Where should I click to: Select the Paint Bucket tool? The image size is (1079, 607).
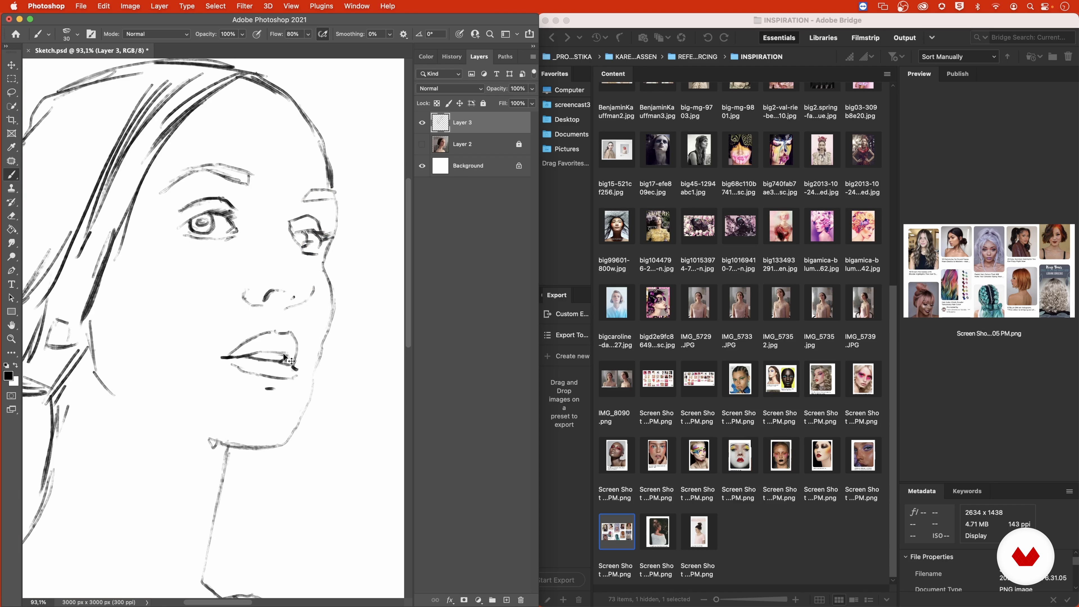tap(11, 230)
